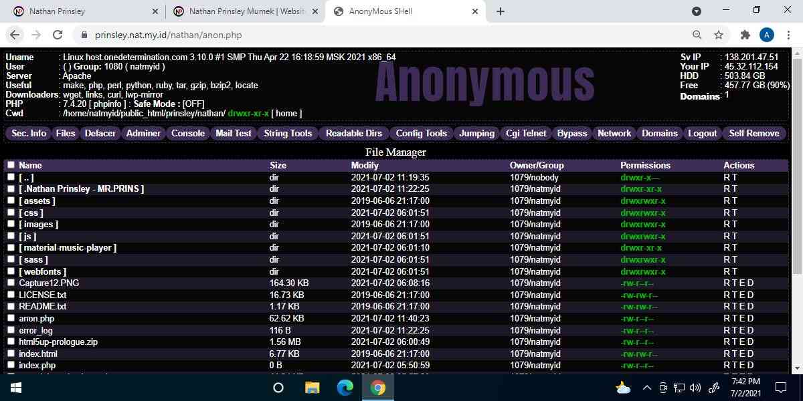Viewport: 803px width, 401px height.
Task: Open the README.txt file
Action: tap(43, 307)
